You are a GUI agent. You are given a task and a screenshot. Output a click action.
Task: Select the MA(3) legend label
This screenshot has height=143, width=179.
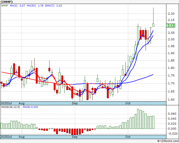coord(14,6)
